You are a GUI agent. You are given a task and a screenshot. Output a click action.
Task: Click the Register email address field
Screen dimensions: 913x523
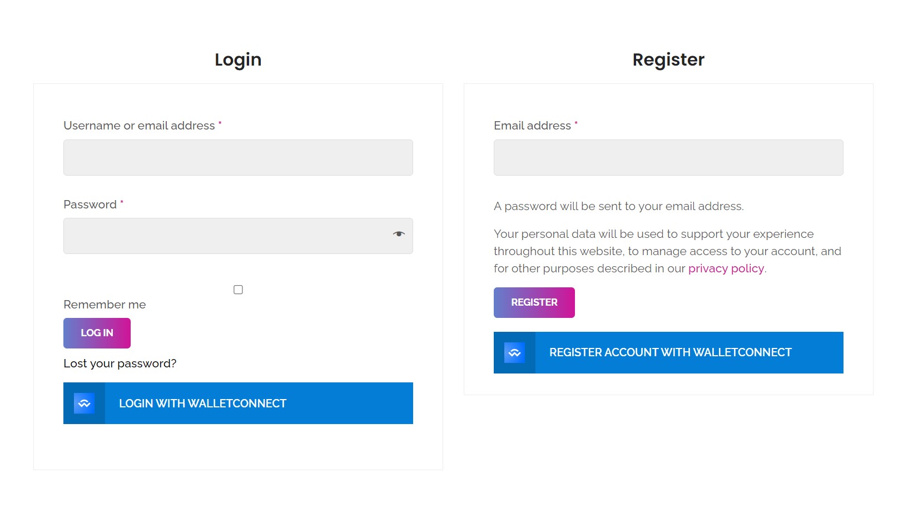[668, 157]
